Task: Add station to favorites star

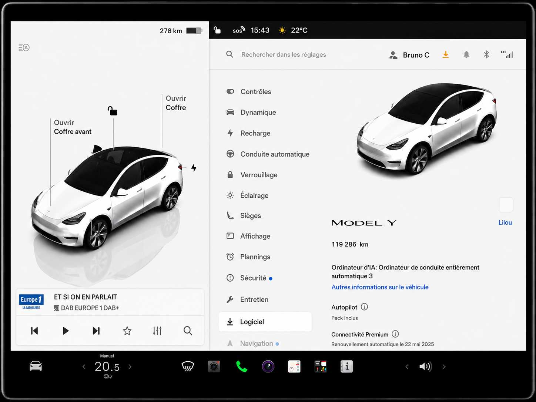Action: [127, 331]
